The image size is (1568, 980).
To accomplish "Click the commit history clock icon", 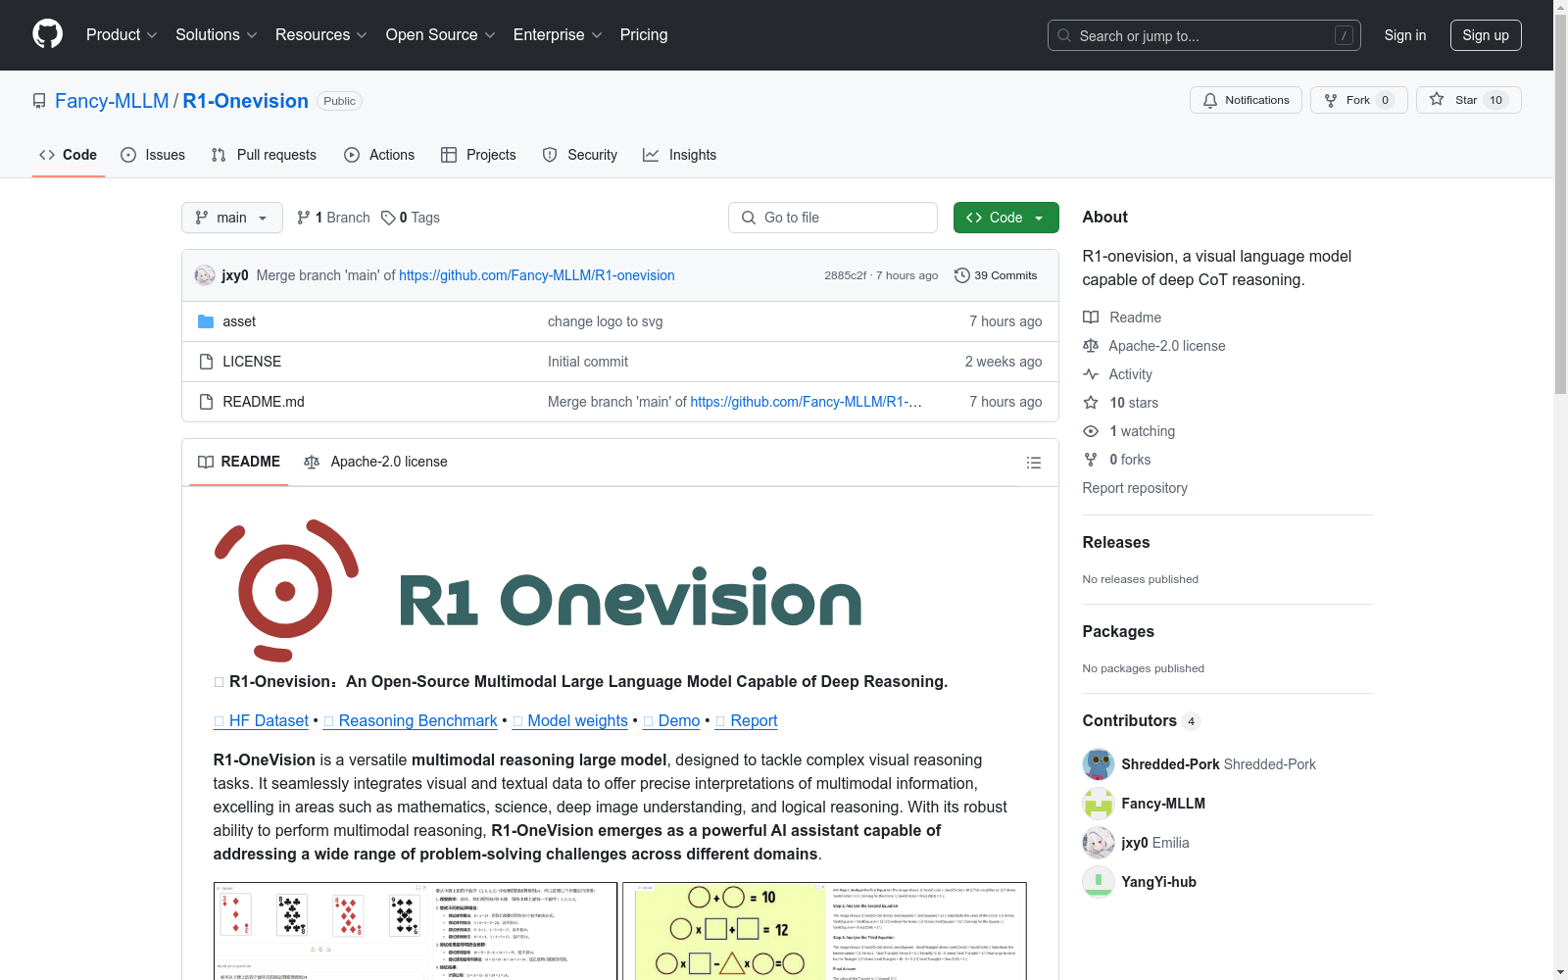I will point(962,275).
